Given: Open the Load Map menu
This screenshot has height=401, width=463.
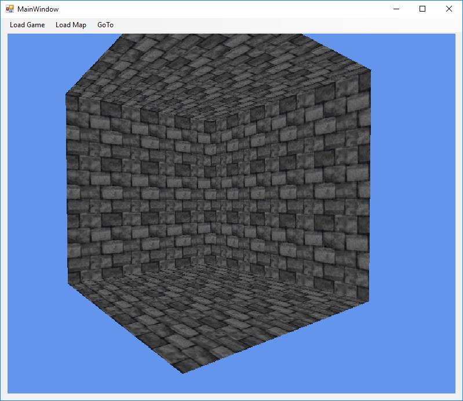Looking at the screenshot, I should click(x=71, y=25).
